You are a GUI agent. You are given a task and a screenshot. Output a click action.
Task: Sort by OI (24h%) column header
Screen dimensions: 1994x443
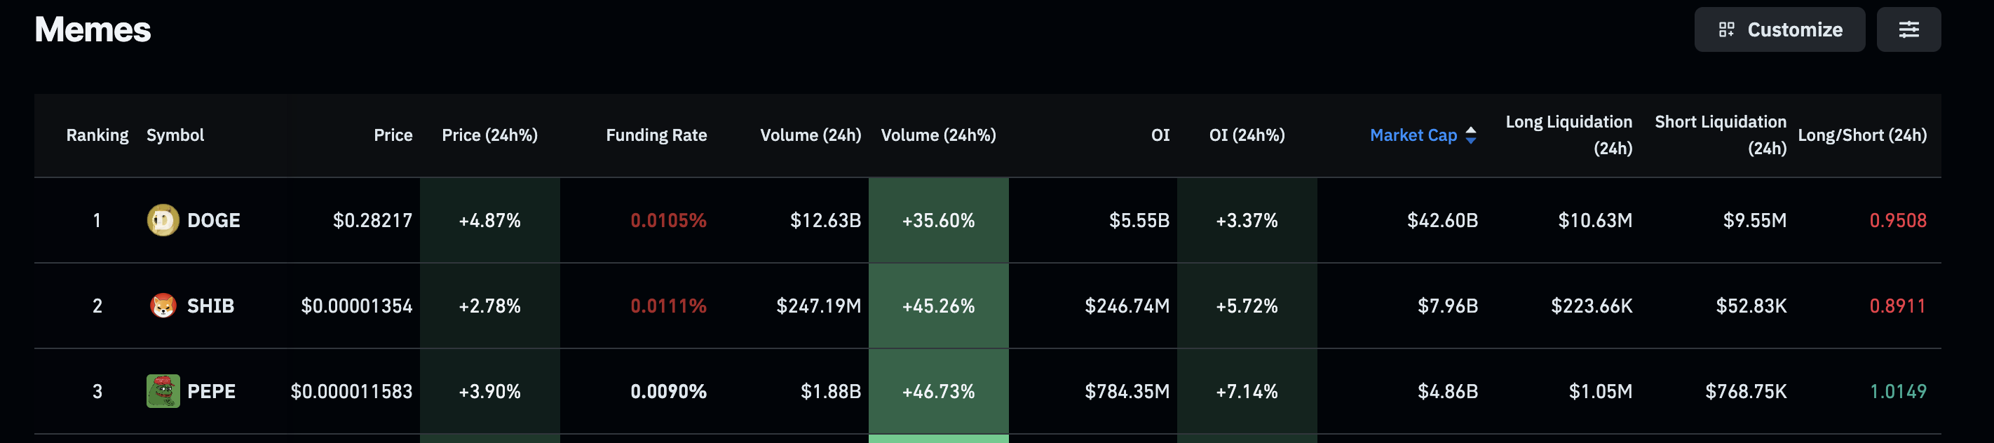point(1247,135)
